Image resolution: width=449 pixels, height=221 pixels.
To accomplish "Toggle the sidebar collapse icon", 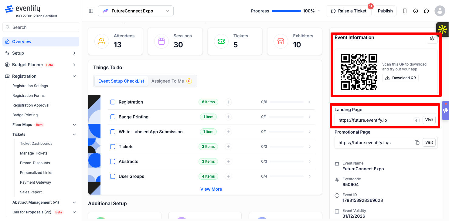I will coord(91,11).
